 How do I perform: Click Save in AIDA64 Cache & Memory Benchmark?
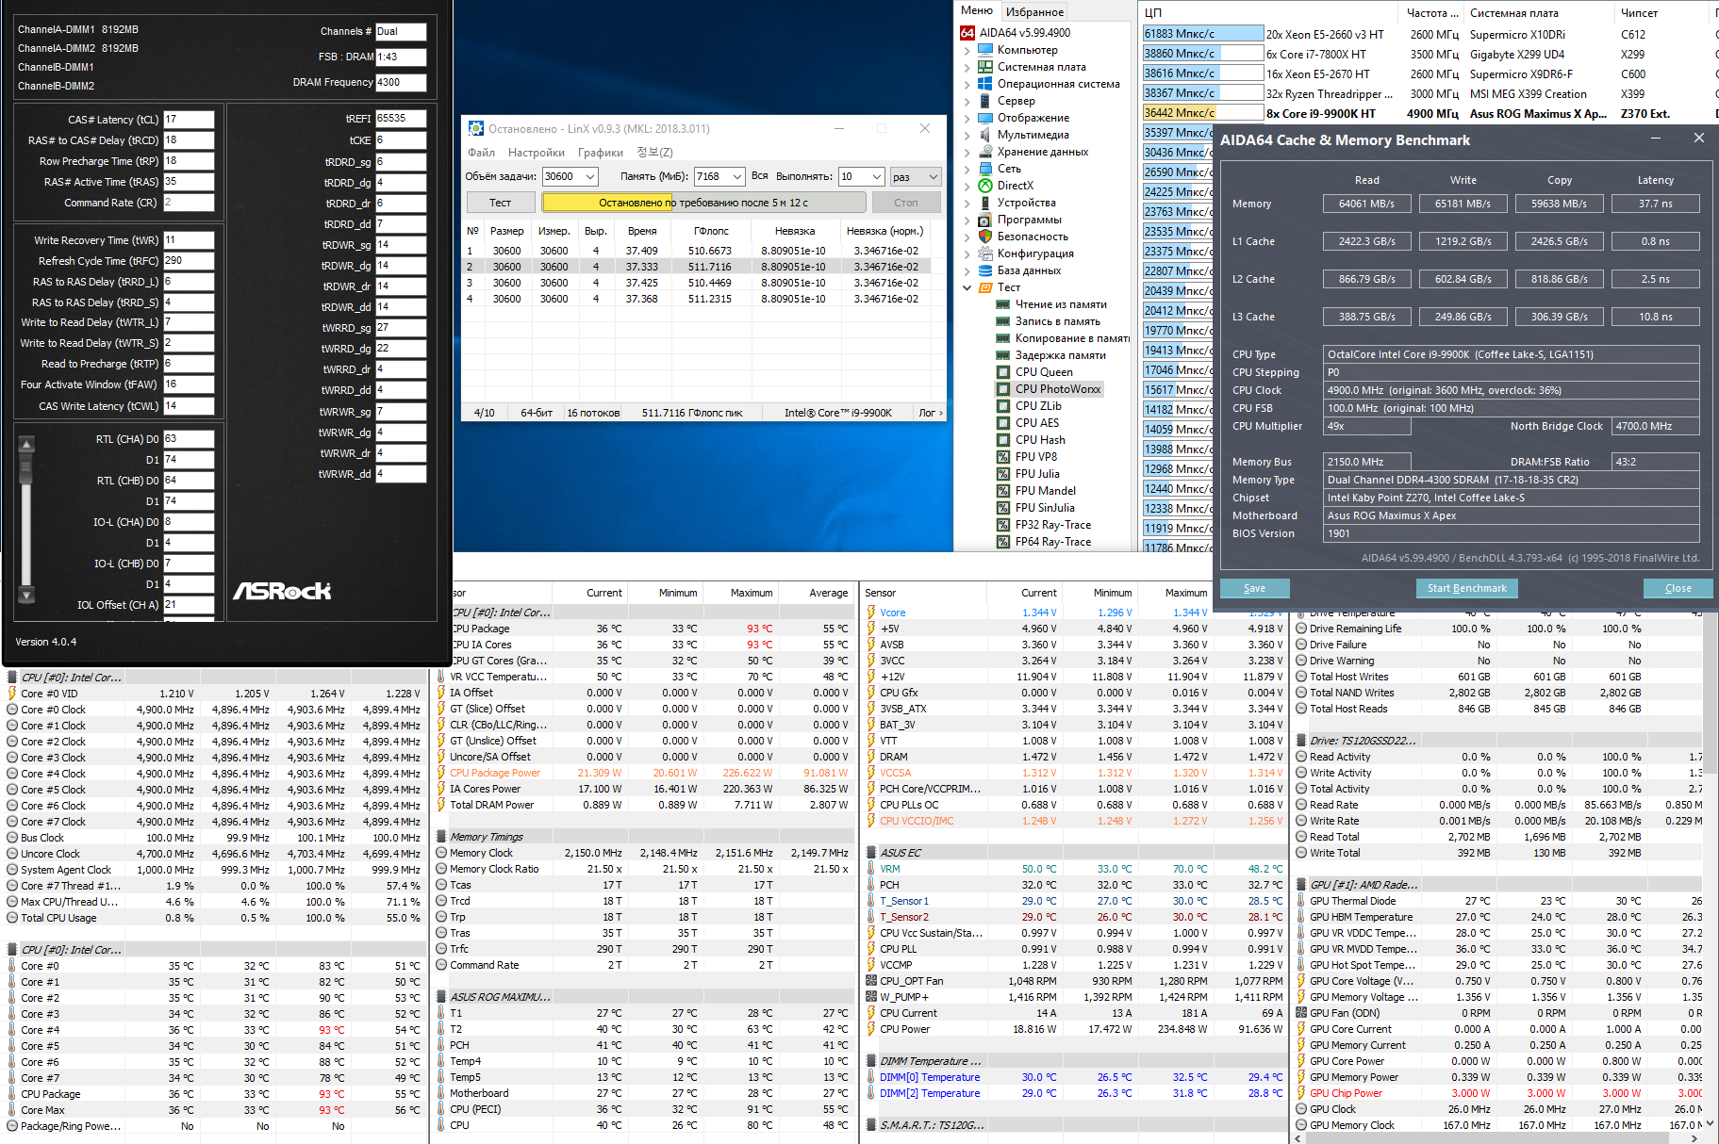pos(1254,588)
